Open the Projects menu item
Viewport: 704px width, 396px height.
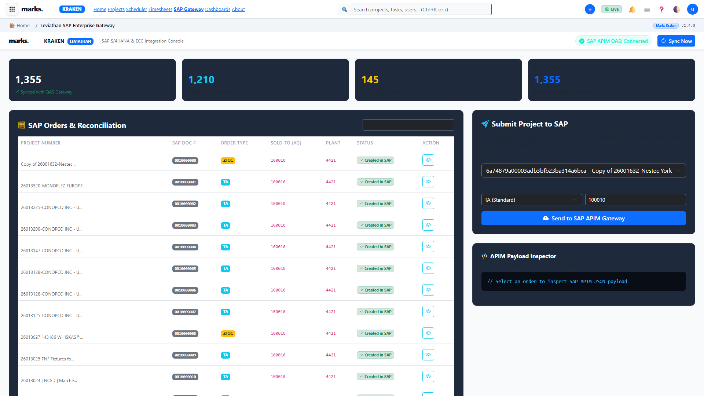coord(116,10)
